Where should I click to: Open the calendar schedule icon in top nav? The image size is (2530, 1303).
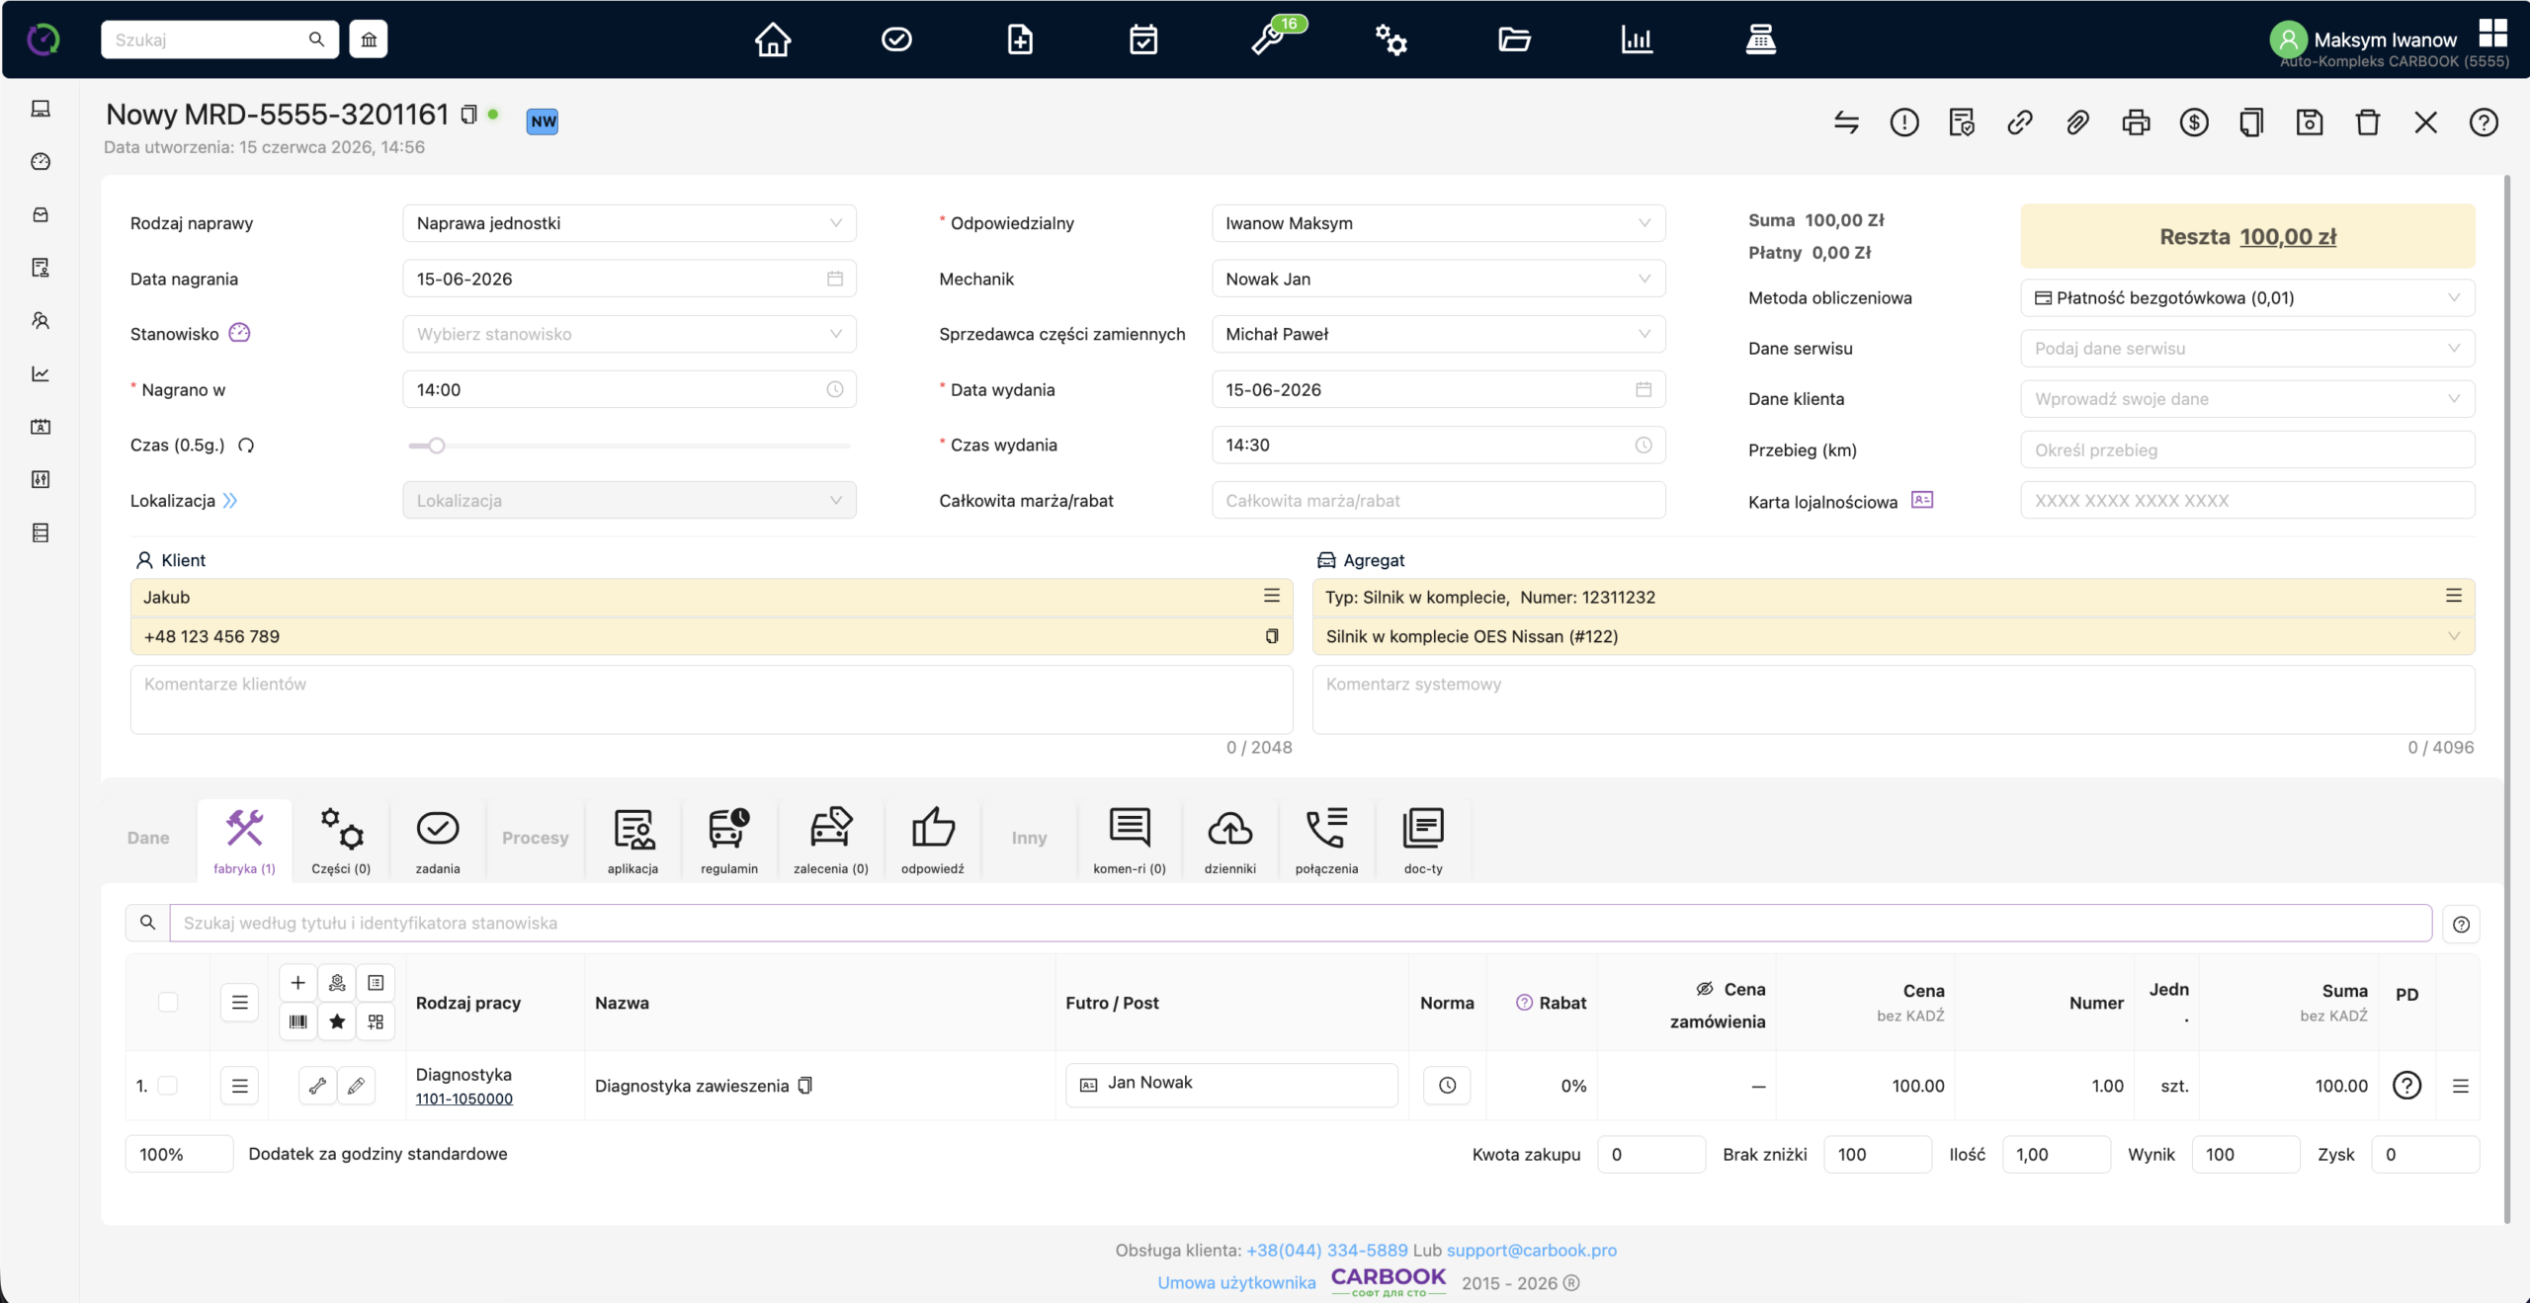point(1143,40)
